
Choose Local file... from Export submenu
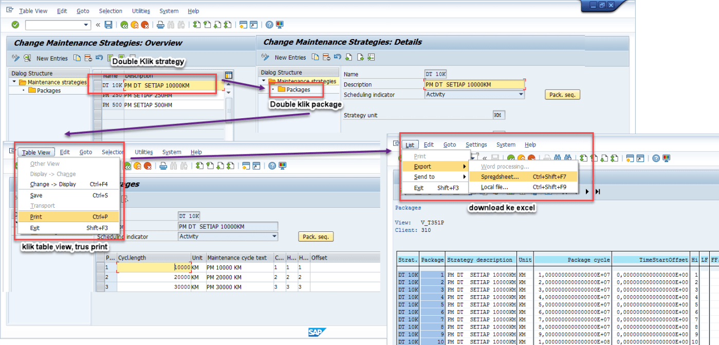click(494, 187)
